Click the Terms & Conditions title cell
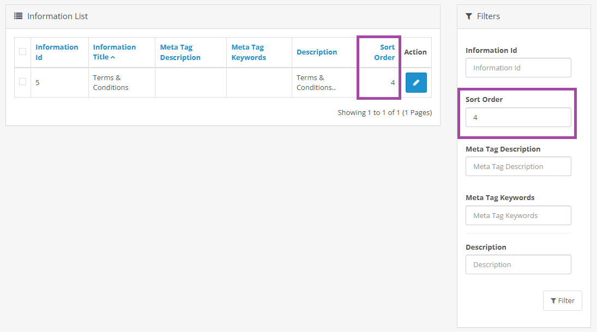Viewport: 597px width, 332px height. click(x=111, y=83)
